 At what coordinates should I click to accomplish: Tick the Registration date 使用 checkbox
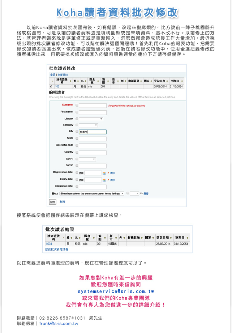click(77, 173)
